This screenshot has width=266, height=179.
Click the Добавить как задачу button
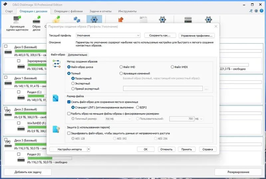pyautogui.click(x=28, y=172)
